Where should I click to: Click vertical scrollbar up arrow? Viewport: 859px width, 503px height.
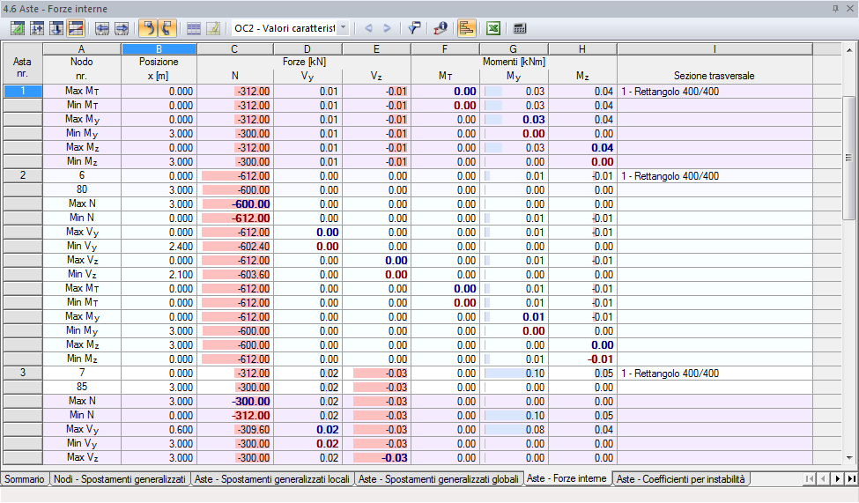(x=849, y=50)
